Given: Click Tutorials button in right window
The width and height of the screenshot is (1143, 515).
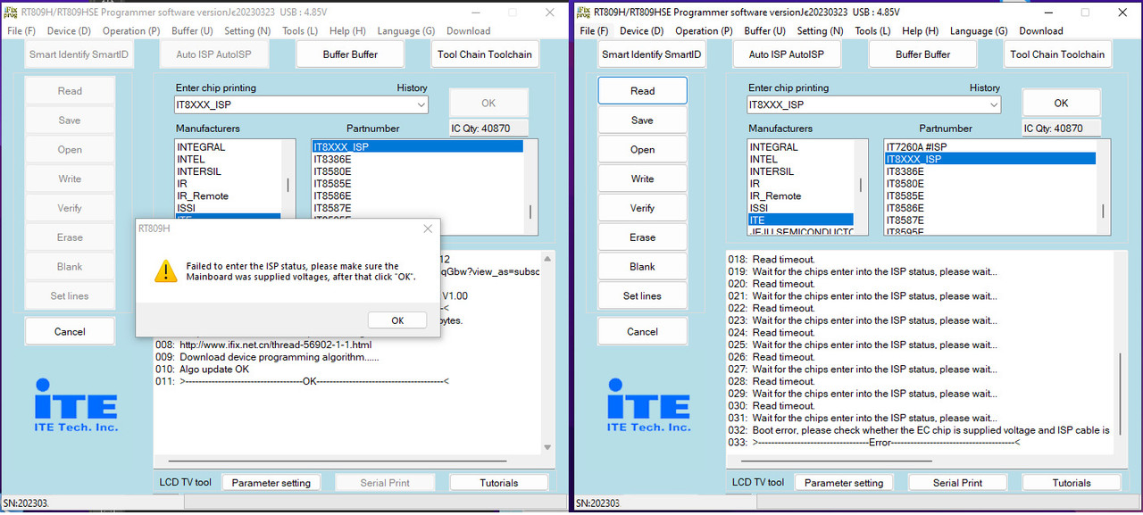Looking at the screenshot, I should point(1071,483).
